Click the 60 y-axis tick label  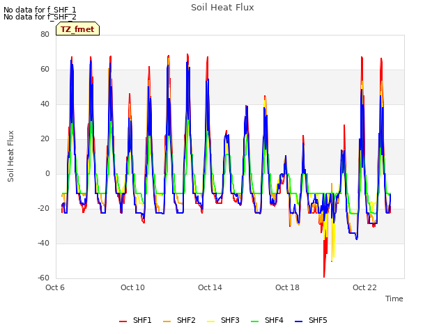pos(45,69)
